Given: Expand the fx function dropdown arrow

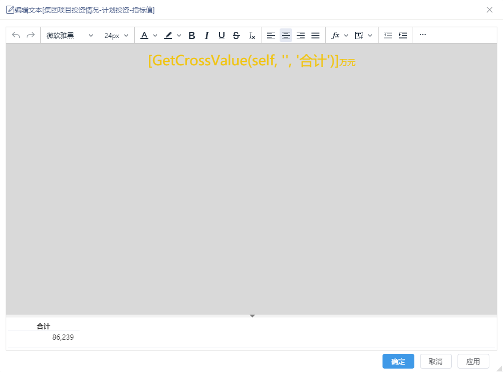Looking at the screenshot, I should click(x=346, y=36).
